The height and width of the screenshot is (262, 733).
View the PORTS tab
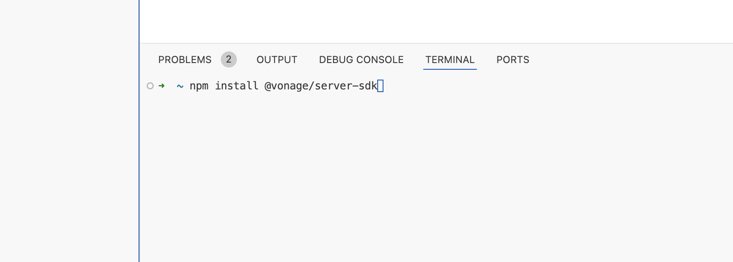click(x=512, y=59)
